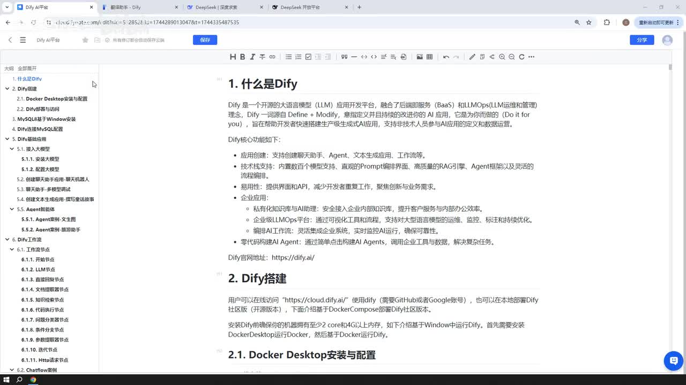Apply heading format with H icon

[233, 57]
